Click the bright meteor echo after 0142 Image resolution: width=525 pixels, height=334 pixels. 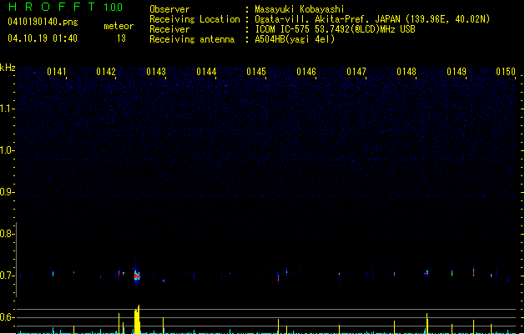click(137, 276)
